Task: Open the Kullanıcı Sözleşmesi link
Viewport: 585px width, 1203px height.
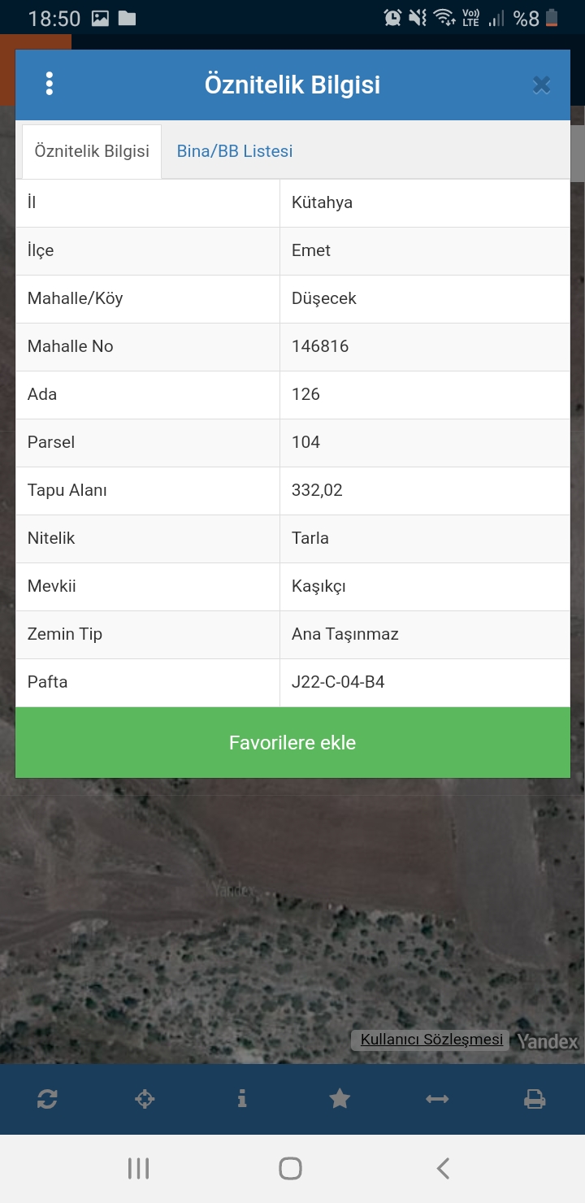Action: coord(431,1040)
